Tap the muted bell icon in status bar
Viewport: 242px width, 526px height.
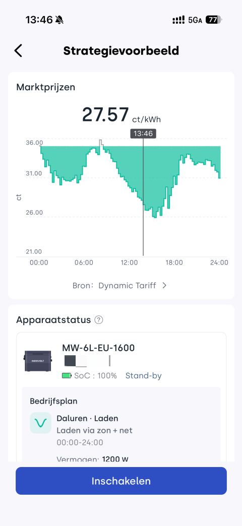click(x=60, y=20)
